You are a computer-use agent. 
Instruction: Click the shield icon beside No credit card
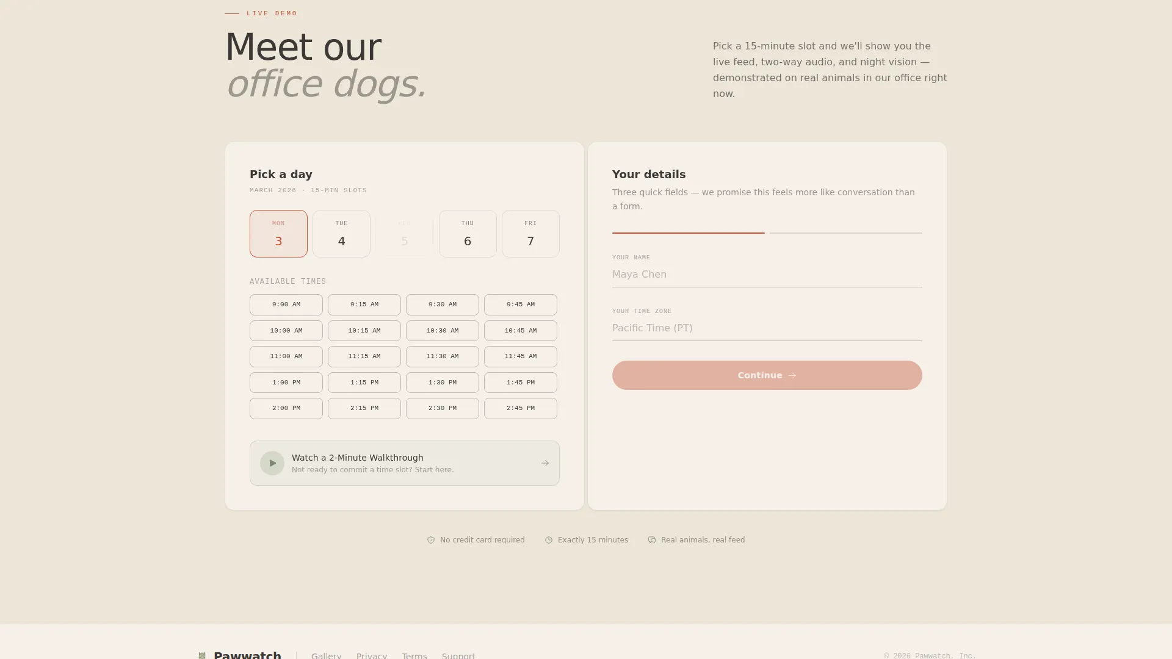click(431, 540)
